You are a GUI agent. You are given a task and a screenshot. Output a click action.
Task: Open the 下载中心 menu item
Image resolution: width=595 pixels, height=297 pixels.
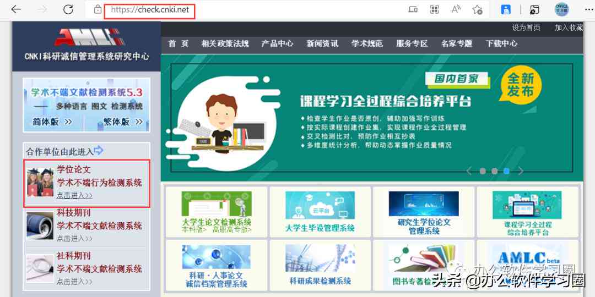[x=502, y=43]
